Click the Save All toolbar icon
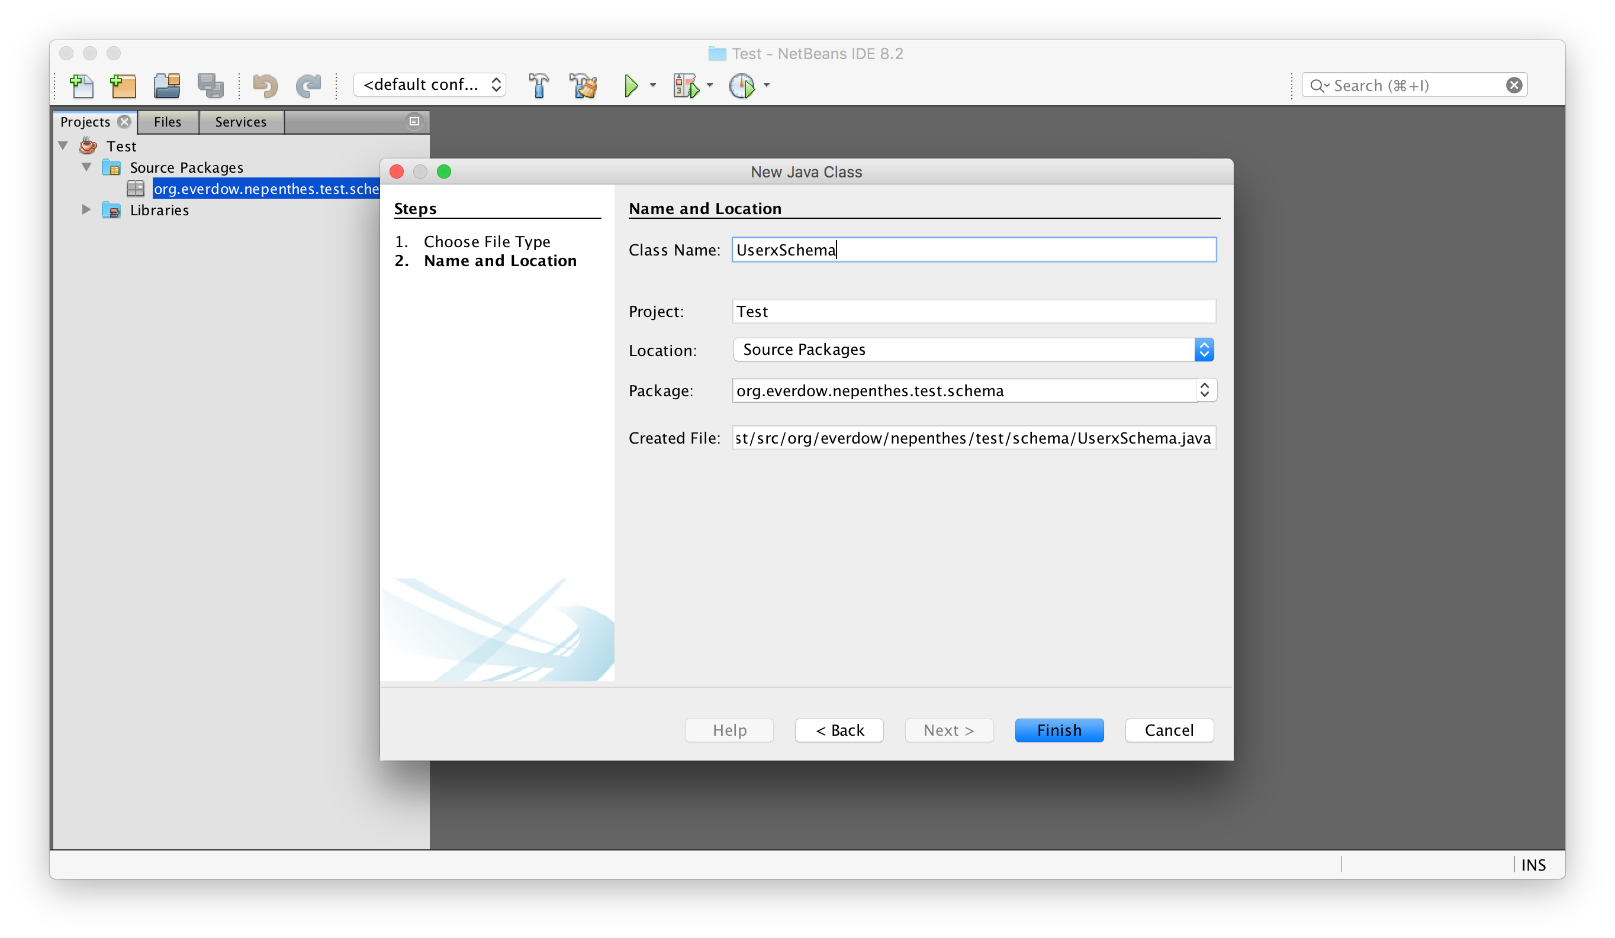 click(x=210, y=85)
